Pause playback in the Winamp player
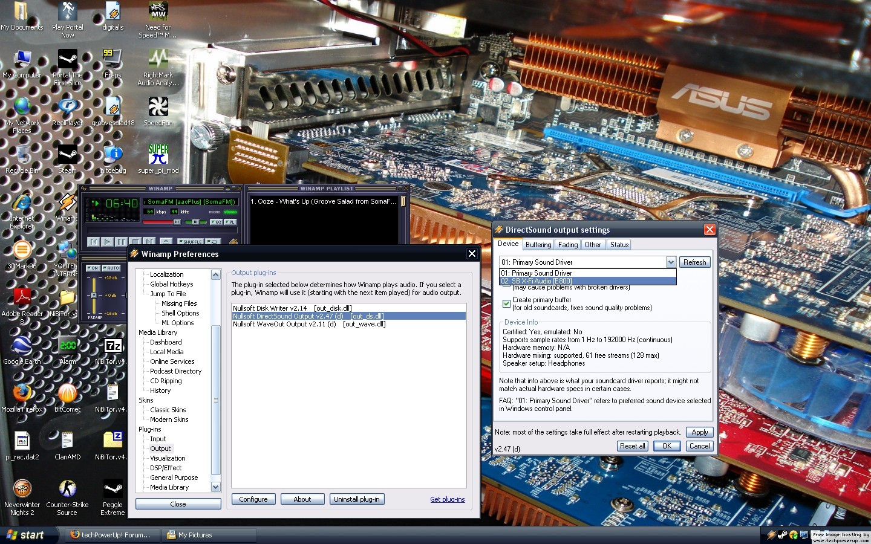The height and width of the screenshot is (544, 871). click(121, 242)
